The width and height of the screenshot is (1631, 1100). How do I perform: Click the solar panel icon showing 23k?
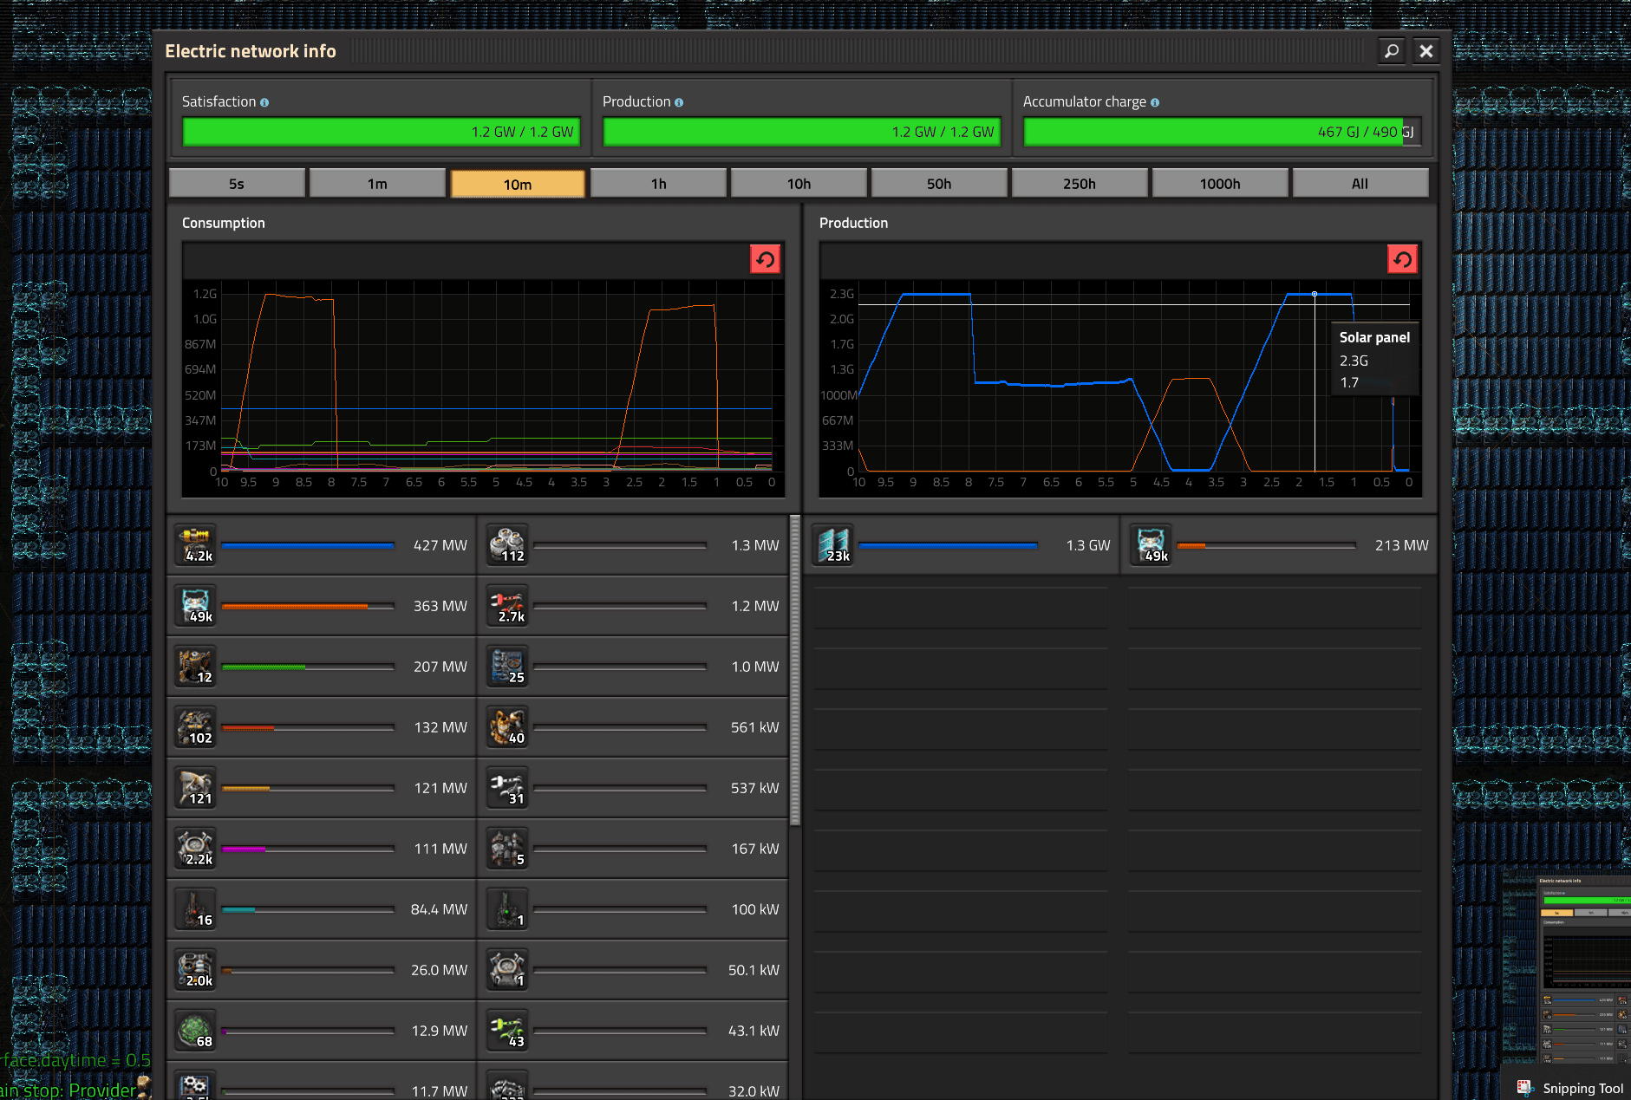coord(833,545)
